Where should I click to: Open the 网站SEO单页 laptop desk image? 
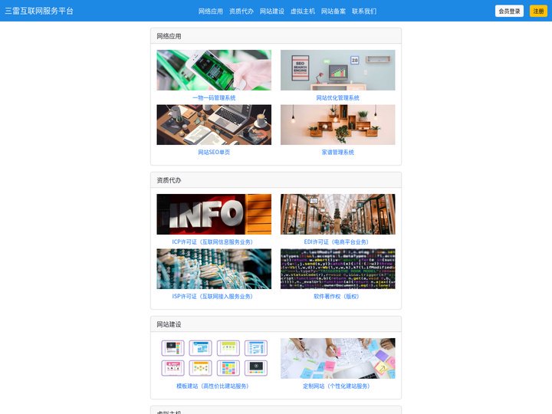tap(214, 125)
